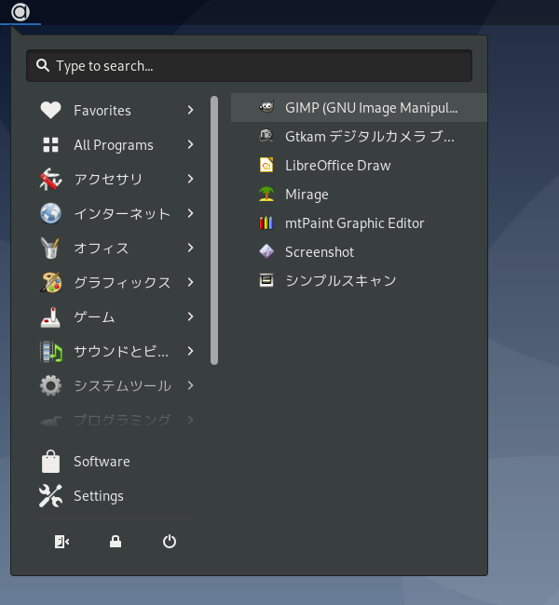Screen dimensions: 559x605
Task: Select the グラフィックス category label
Action: click(122, 282)
